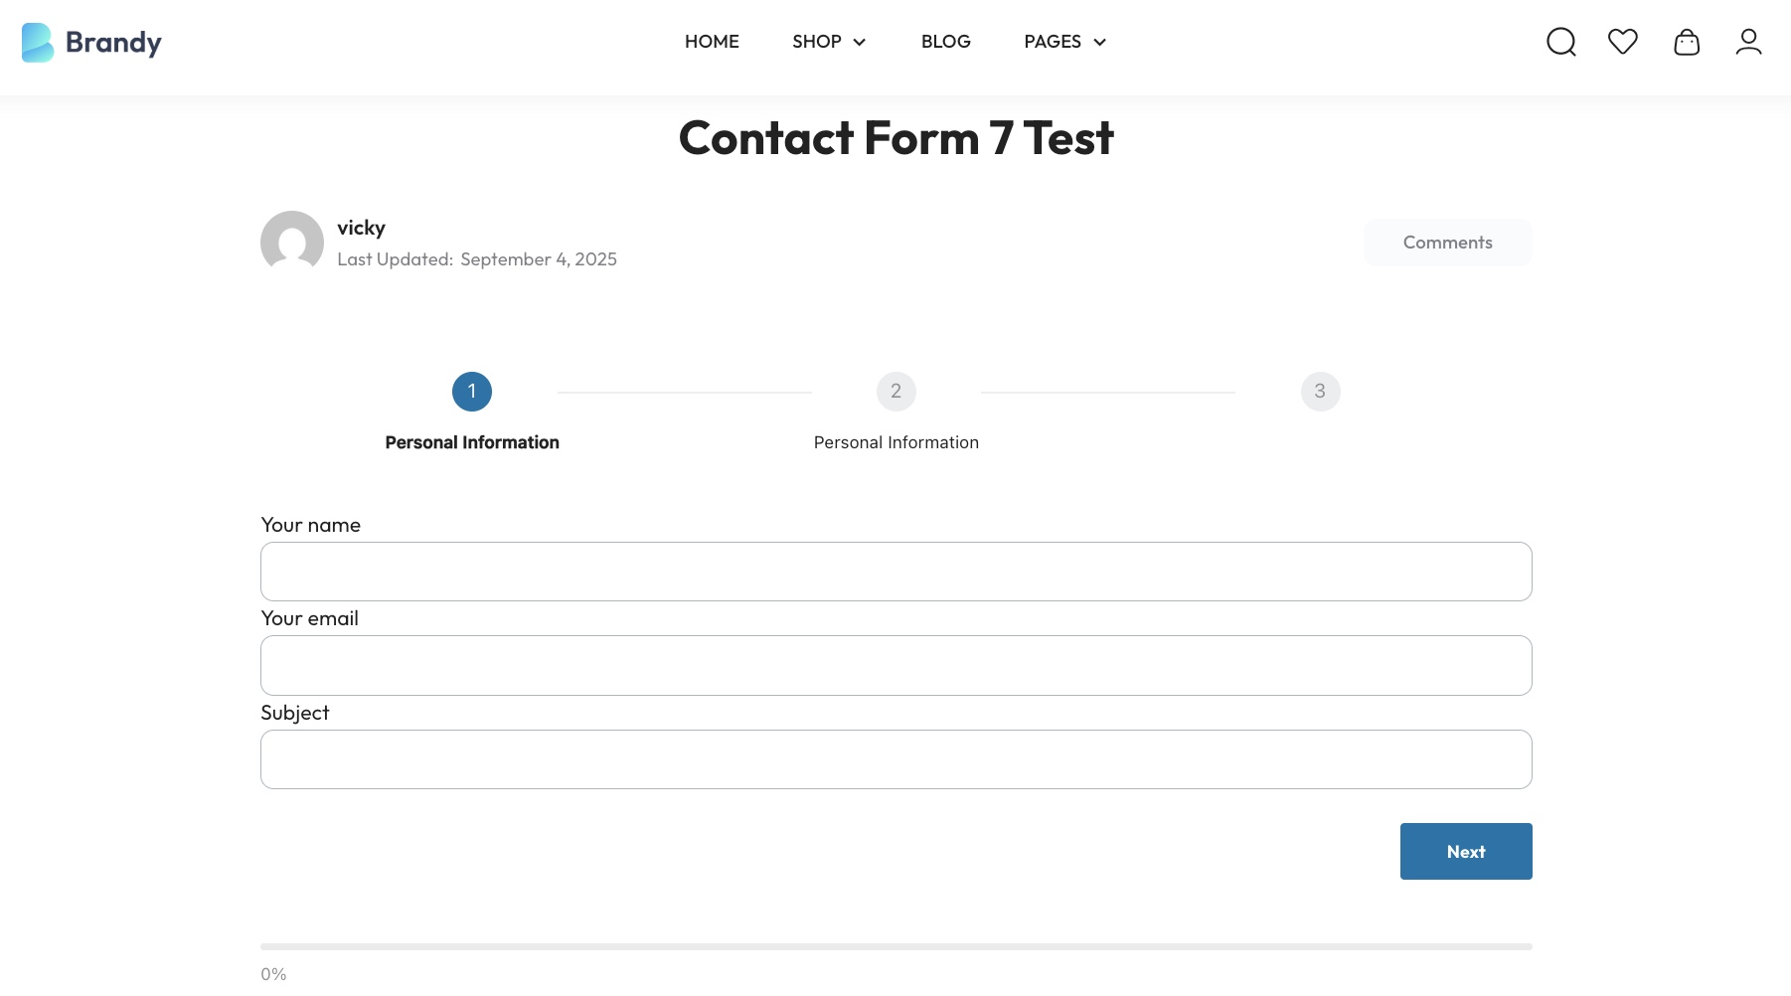Click the Brandy logo

point(91,43)
